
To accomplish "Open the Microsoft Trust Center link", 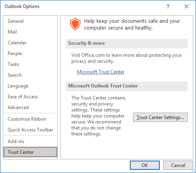I will pyautogui.click(x=101, y=72).
